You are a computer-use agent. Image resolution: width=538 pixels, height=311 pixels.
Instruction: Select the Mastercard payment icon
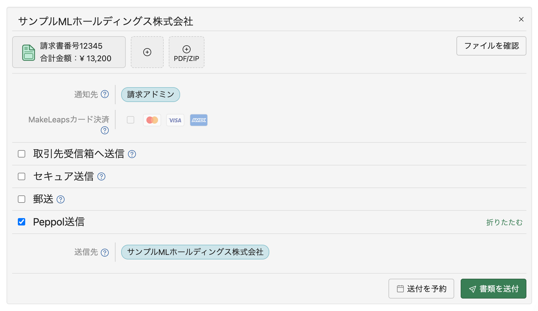pos(152,120)
